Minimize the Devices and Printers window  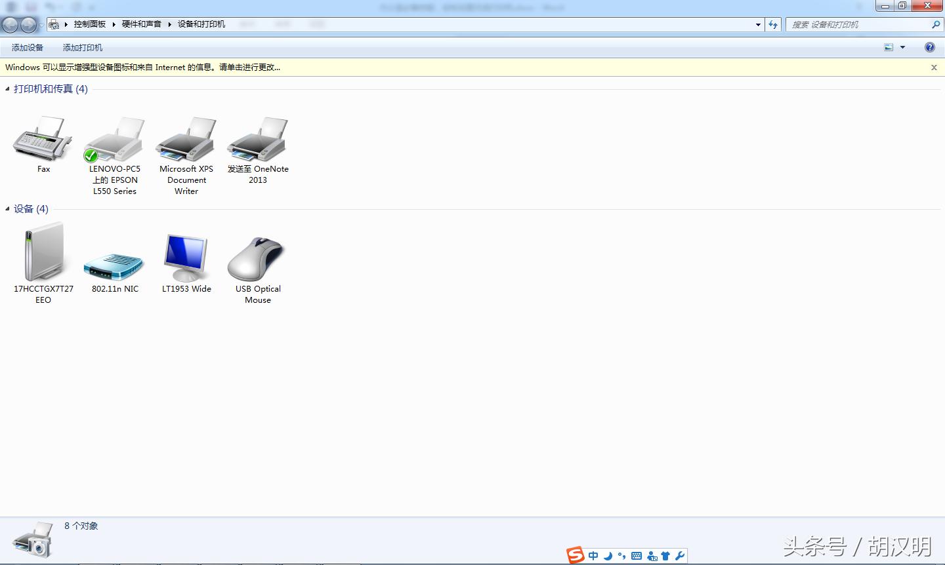tap(885, 7)
